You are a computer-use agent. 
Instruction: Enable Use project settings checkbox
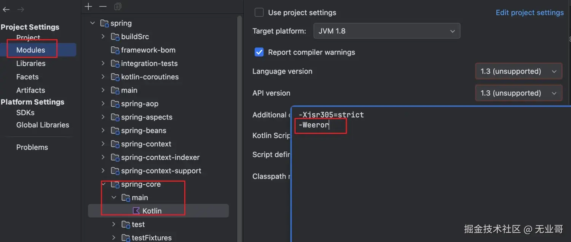[x=259, y=13]
